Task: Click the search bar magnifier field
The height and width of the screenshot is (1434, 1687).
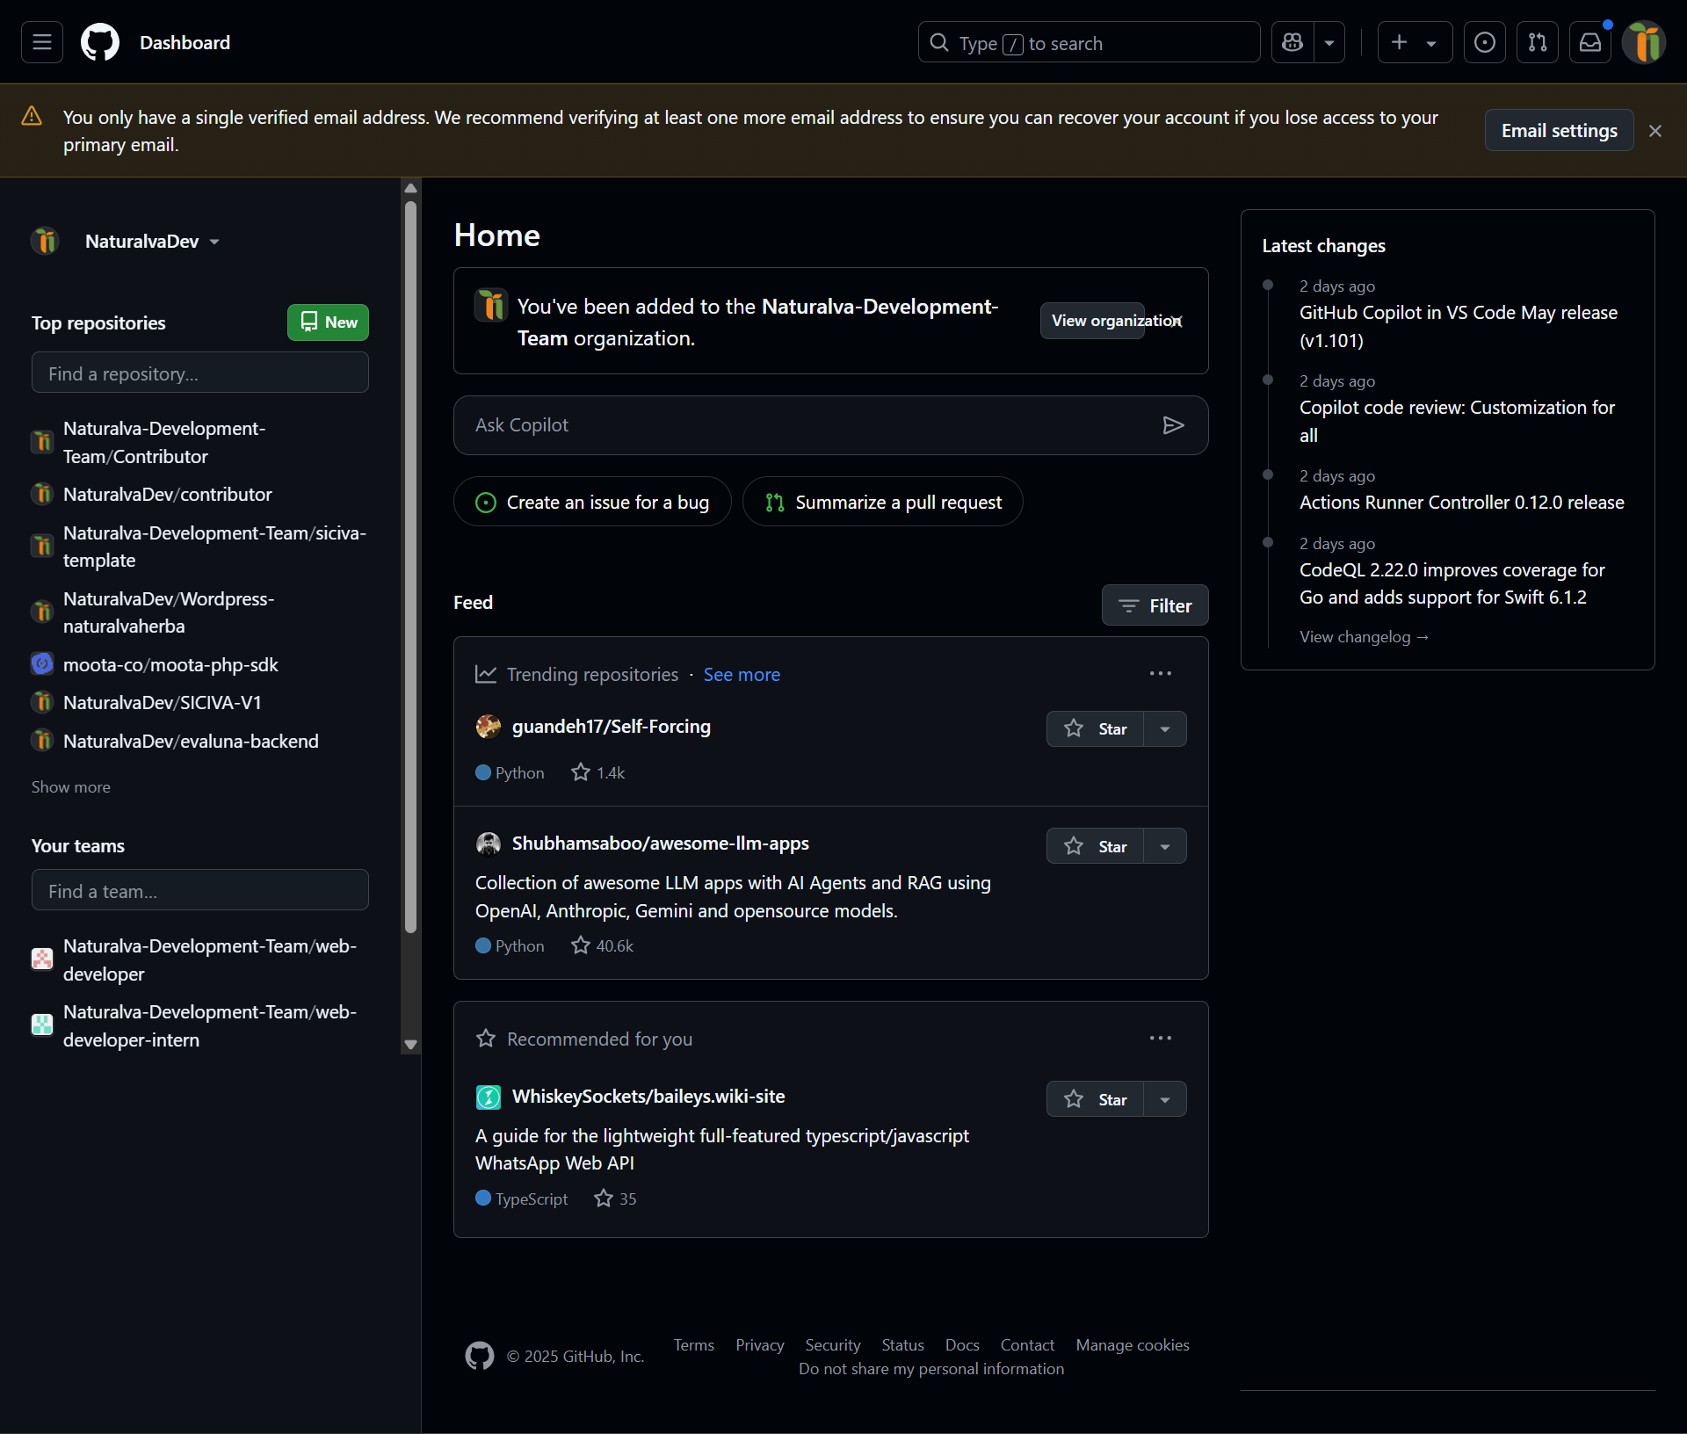Action: click(1089, 42)
